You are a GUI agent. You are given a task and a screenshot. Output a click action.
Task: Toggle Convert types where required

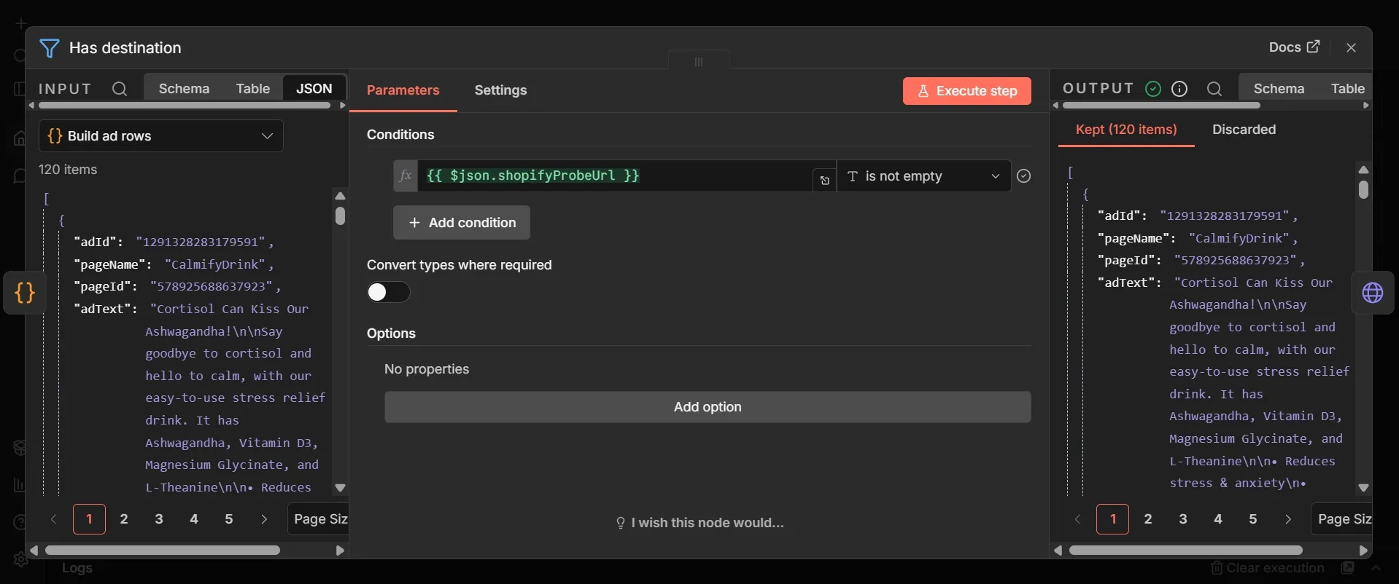(388, 292)
